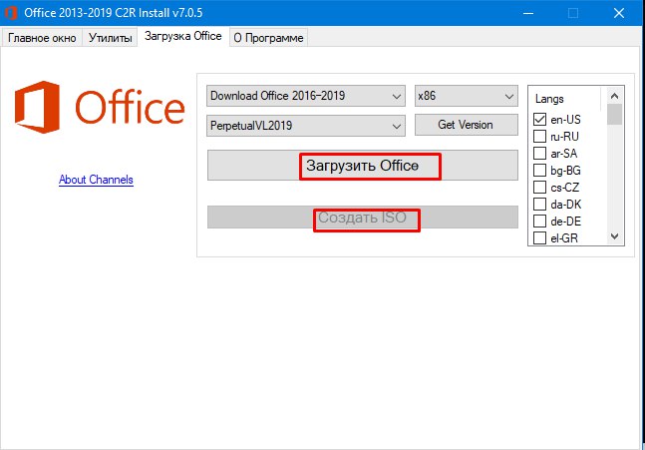Switch to the Главное окно tab

(x=42, y=38)
